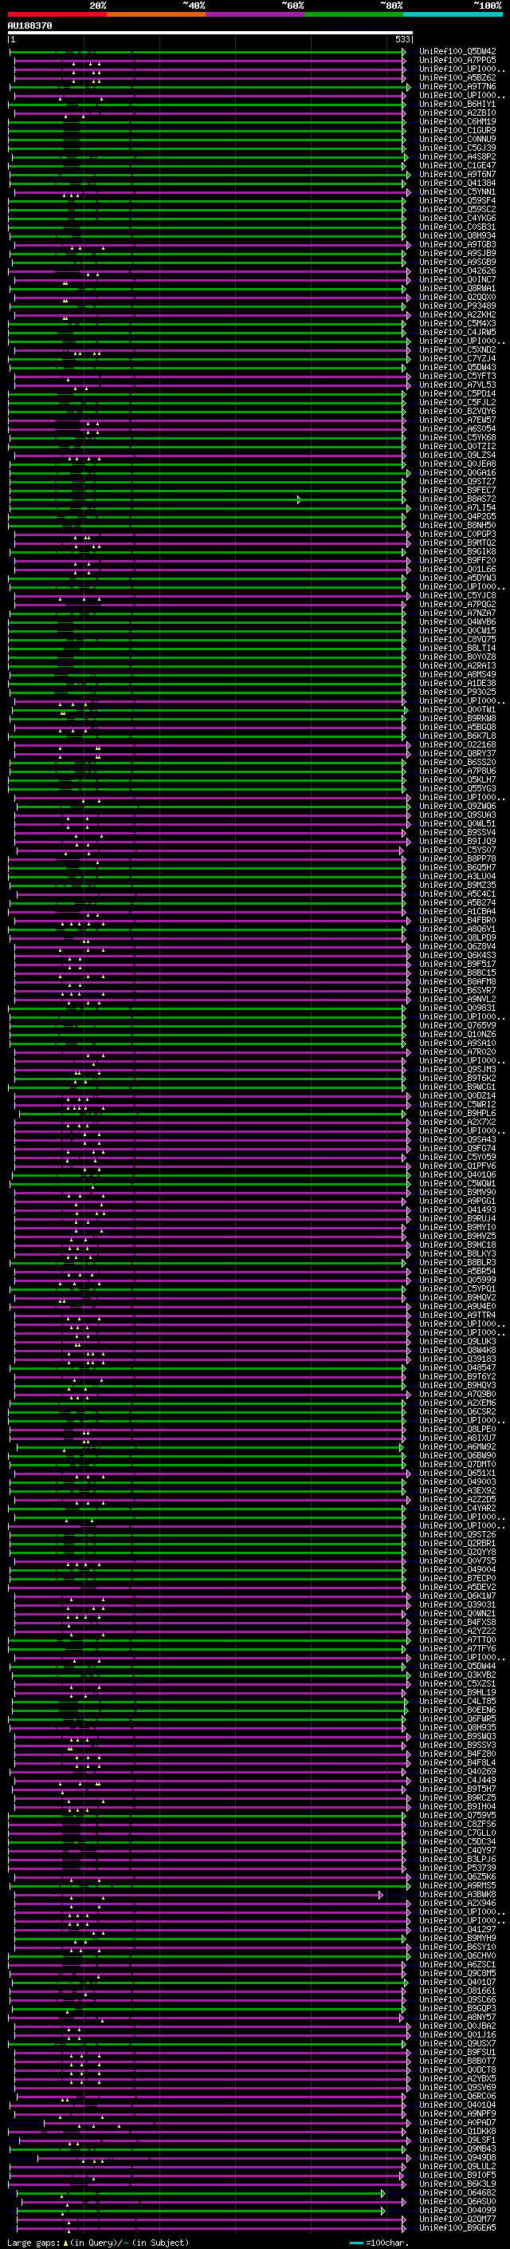The width and height of the screenshot is (510, 2249).
Task: Select hit UniRef100_Q59SF4
Action: point(457,201)
